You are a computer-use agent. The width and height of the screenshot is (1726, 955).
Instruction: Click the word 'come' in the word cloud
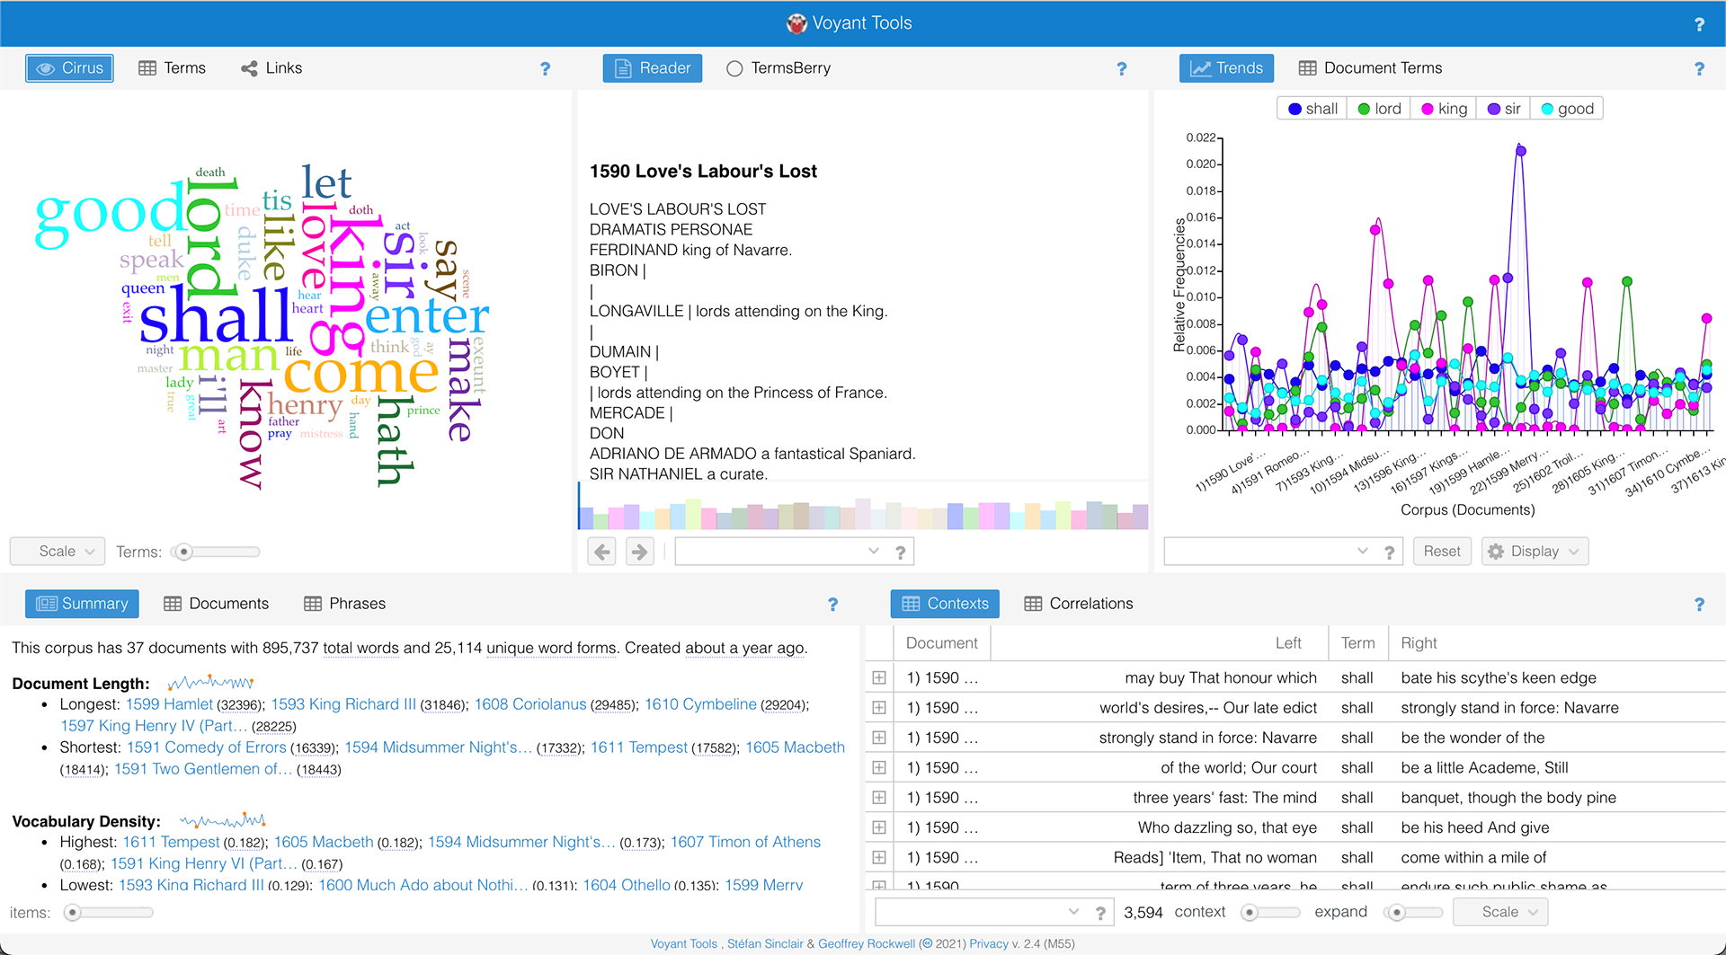tap(361, 373)
